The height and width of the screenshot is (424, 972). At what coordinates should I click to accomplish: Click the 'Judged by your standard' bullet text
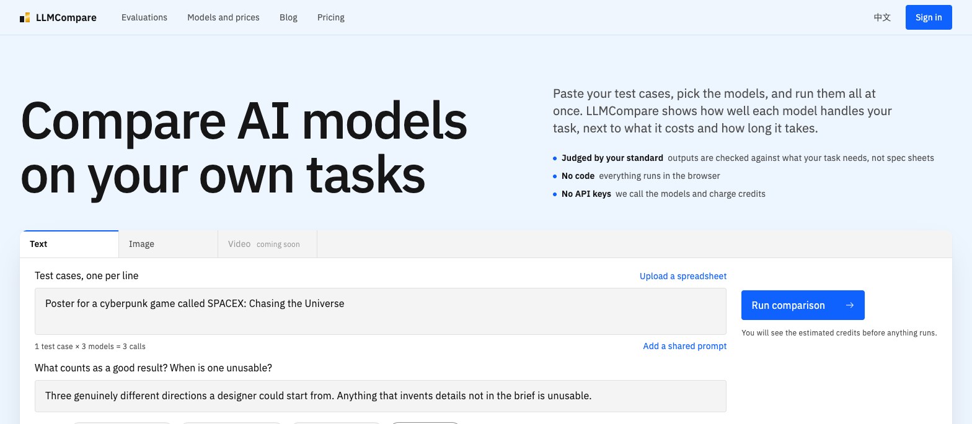pos(612,158)
